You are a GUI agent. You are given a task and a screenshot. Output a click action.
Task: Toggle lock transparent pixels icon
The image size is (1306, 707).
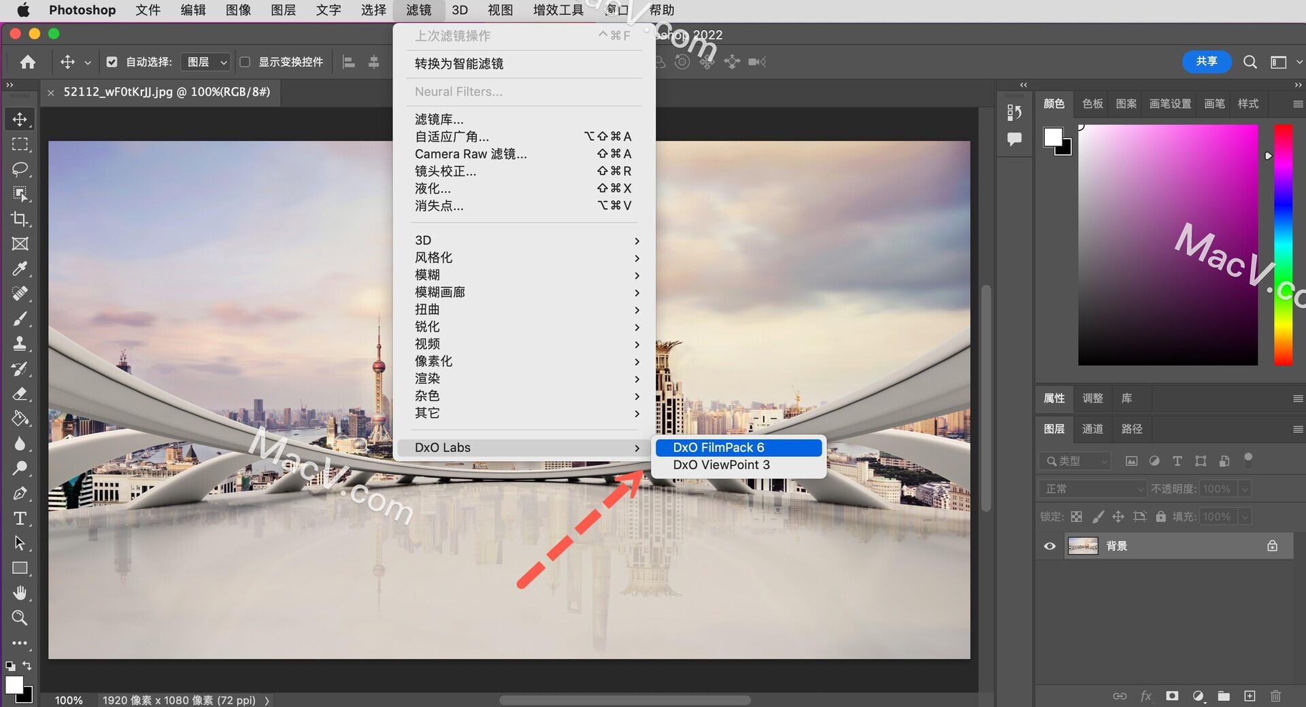1076,517
